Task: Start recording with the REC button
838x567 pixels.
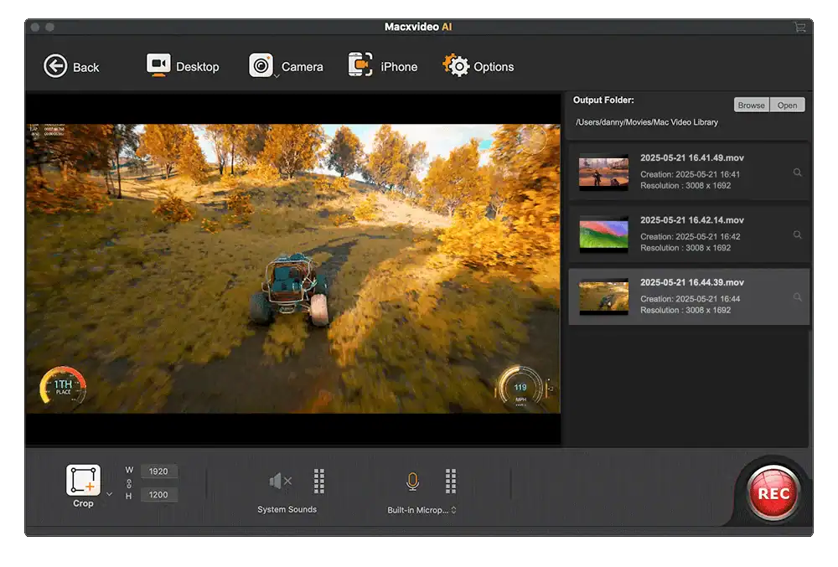Action: coord(773,493)
